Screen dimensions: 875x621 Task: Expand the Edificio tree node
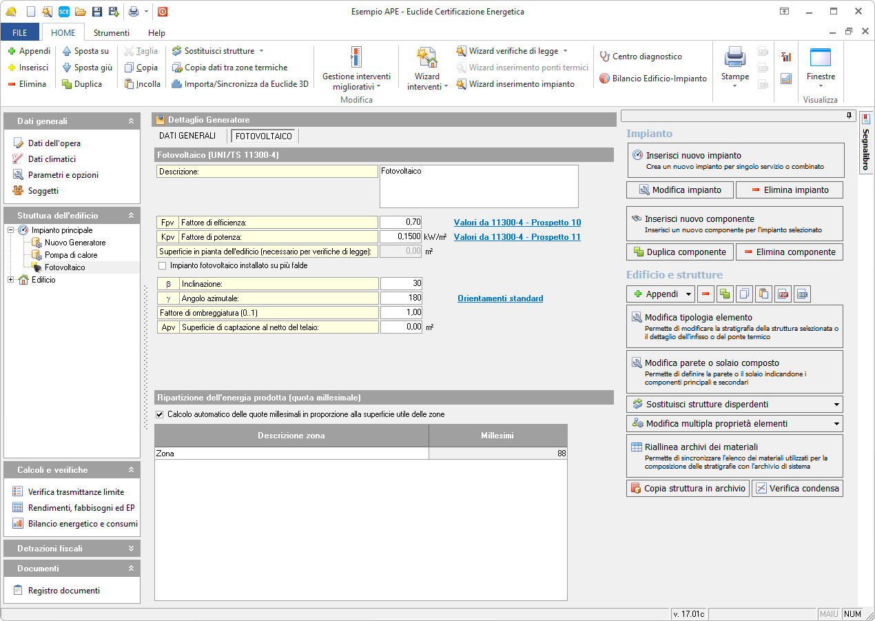point(11,280)
